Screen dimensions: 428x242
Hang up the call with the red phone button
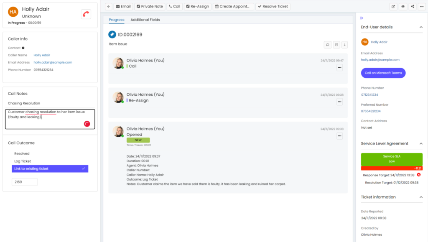tap(86, 14)
